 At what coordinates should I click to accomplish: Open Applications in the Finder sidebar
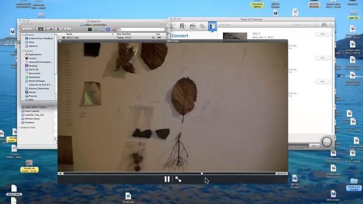point(33,54)
